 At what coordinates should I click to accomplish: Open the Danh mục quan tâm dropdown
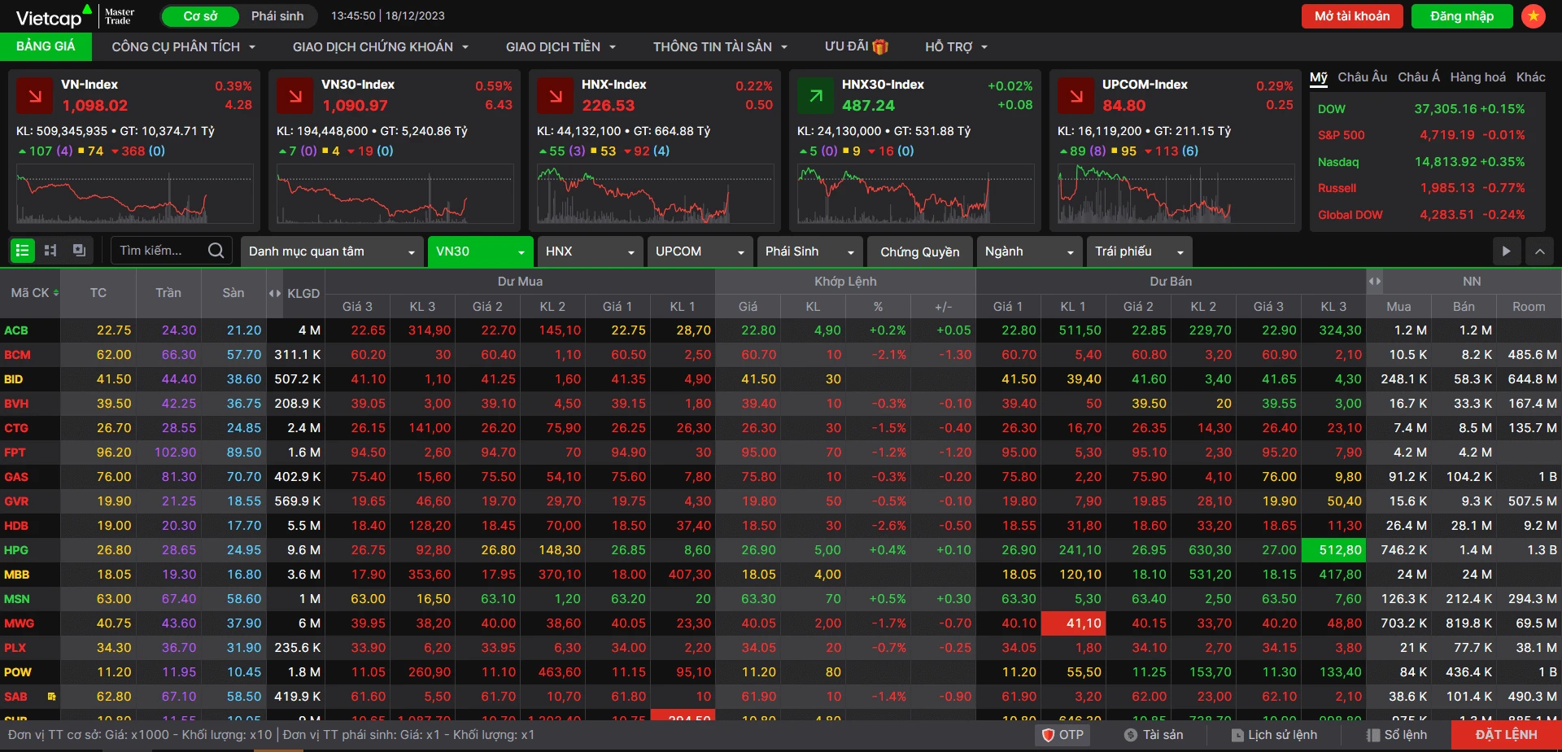tap(332, 251)
